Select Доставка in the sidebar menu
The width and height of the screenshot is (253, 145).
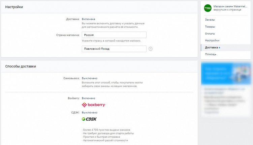pos(212,48)
